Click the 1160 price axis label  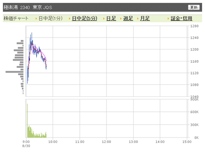coord(194,61)
